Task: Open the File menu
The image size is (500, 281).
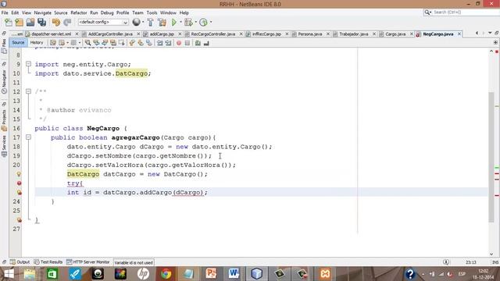Action: point(5,12)
